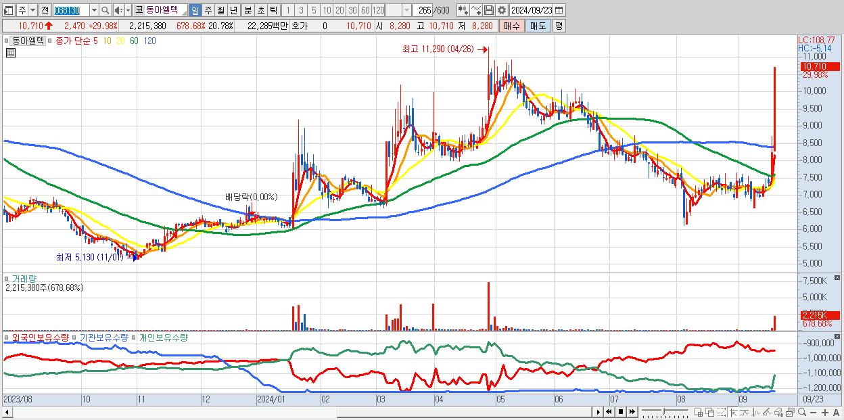Select the 주 weekly period button
Image resolution: width=844 pixels, height=420 pixels.
[x=208, y=10]
